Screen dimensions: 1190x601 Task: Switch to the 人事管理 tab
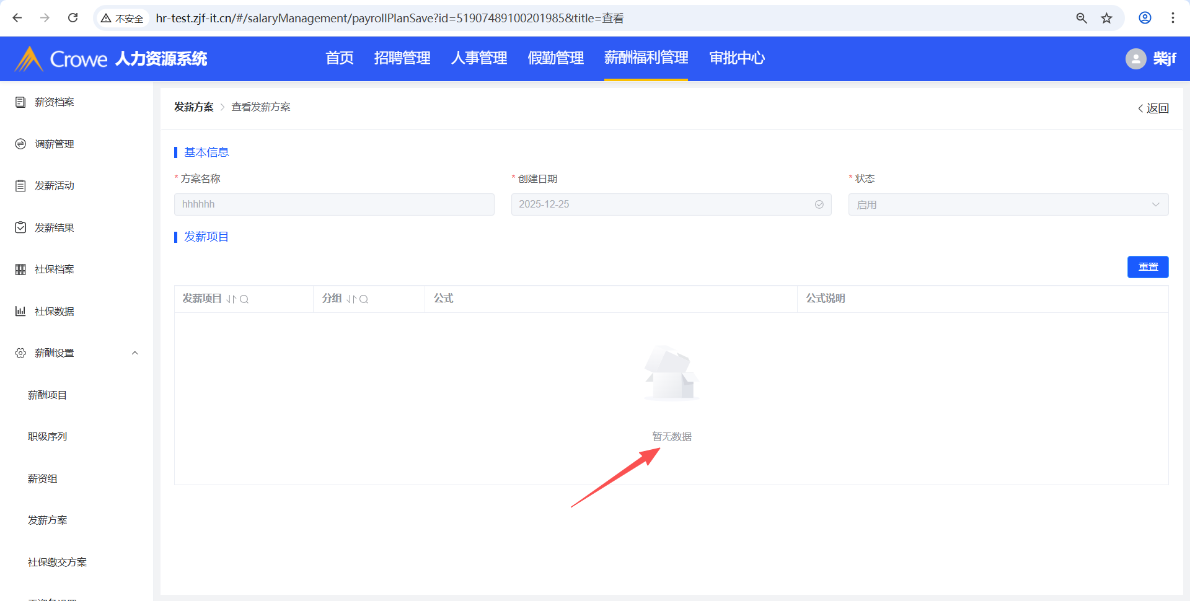(479, 58)
